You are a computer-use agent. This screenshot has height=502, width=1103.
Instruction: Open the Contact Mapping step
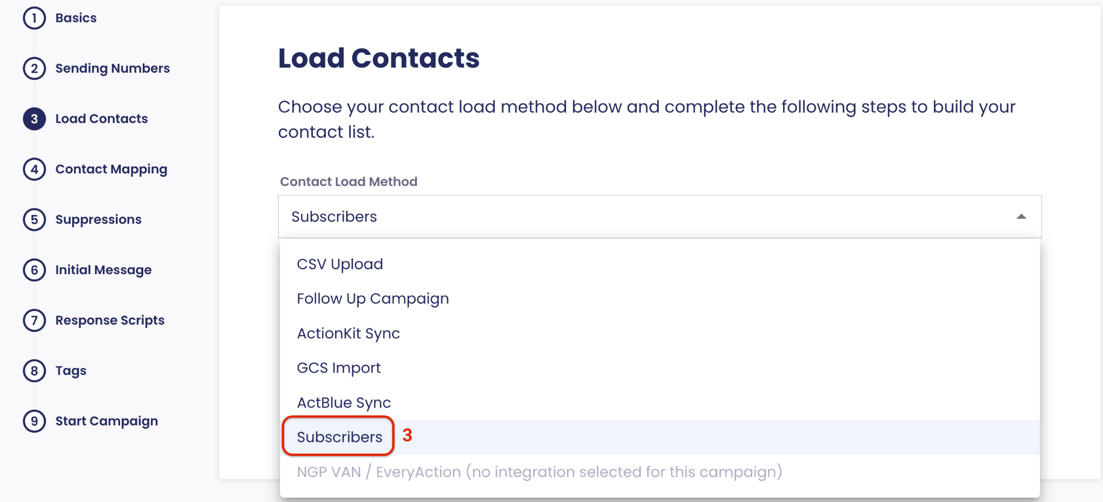tap(111, 169)
